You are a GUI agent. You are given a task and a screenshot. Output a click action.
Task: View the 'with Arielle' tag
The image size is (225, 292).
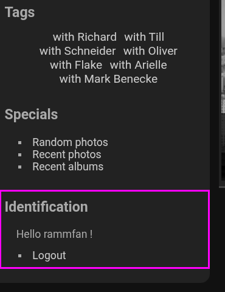(139, 65)
